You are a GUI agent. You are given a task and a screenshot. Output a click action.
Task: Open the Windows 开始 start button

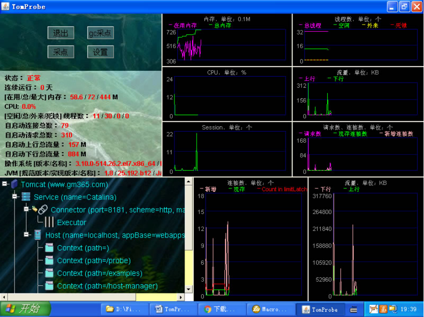(x=26, y=309)
